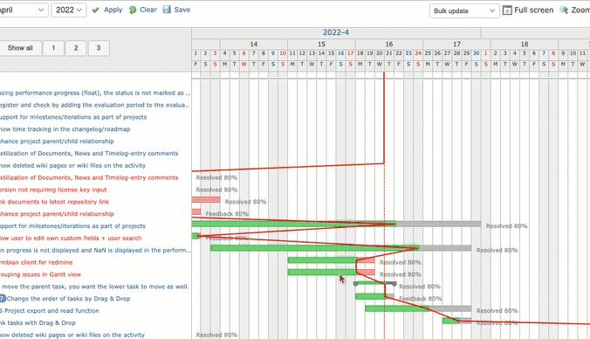Select level 1 button

point(53,48)
